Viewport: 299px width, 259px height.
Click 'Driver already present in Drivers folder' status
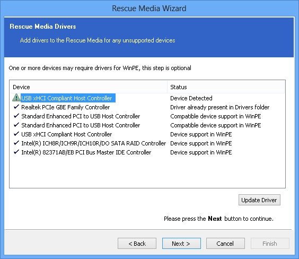pos(219,107)
